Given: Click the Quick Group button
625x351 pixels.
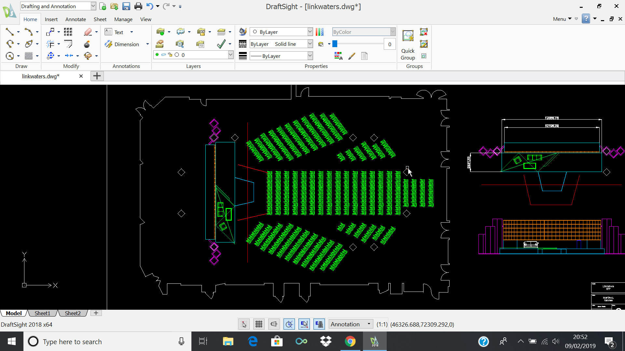Looking at the screenshot, I should [x=408, y=44].
